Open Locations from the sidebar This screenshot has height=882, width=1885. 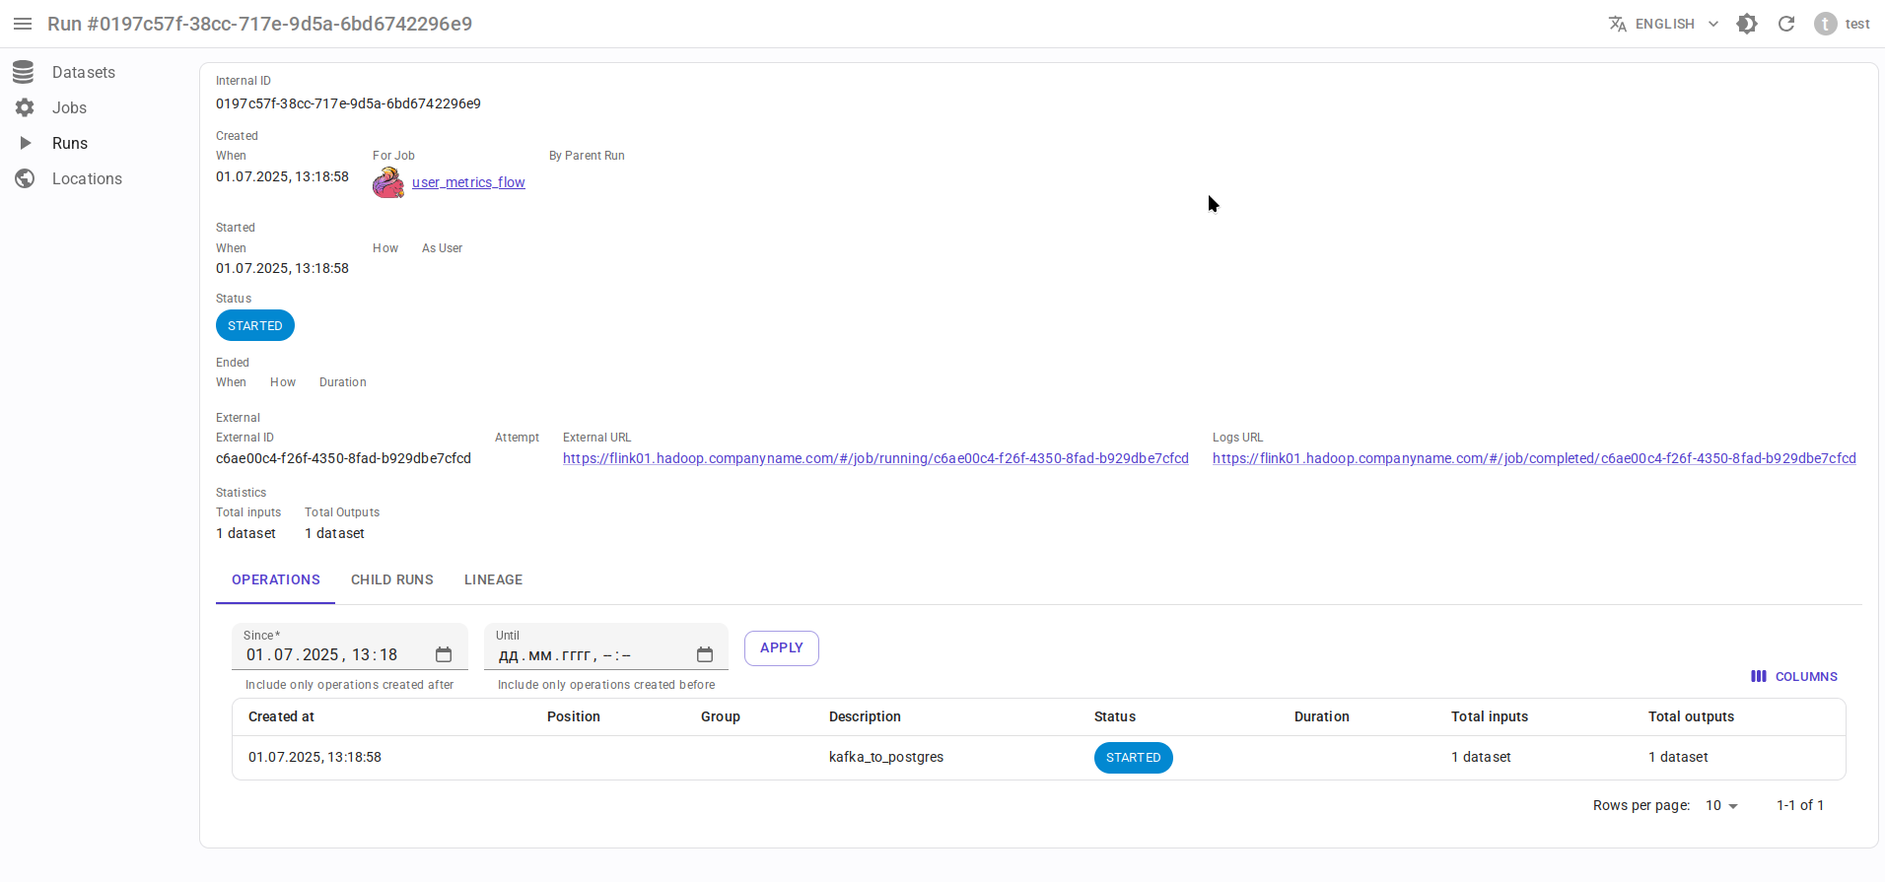[x=87, y=178]
